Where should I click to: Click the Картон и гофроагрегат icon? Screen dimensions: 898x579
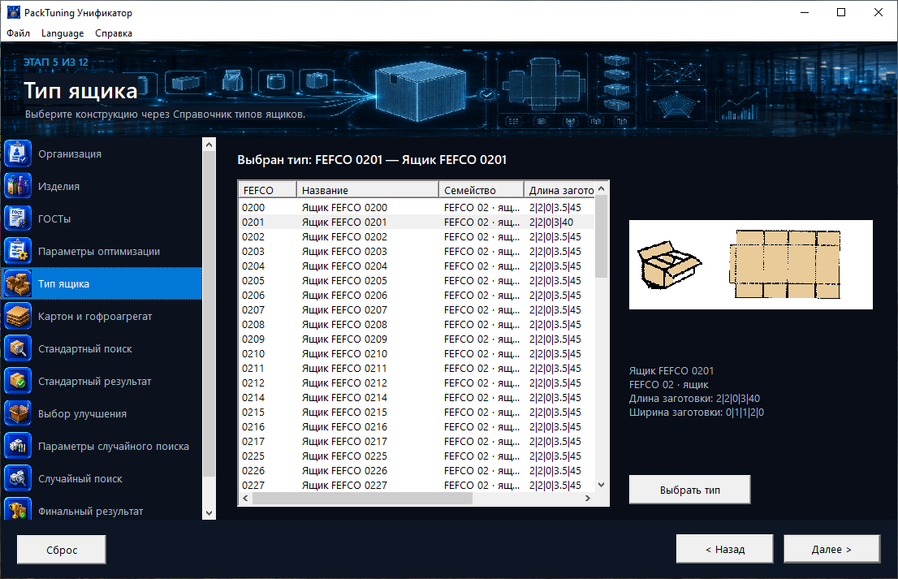tap(18, 316)
